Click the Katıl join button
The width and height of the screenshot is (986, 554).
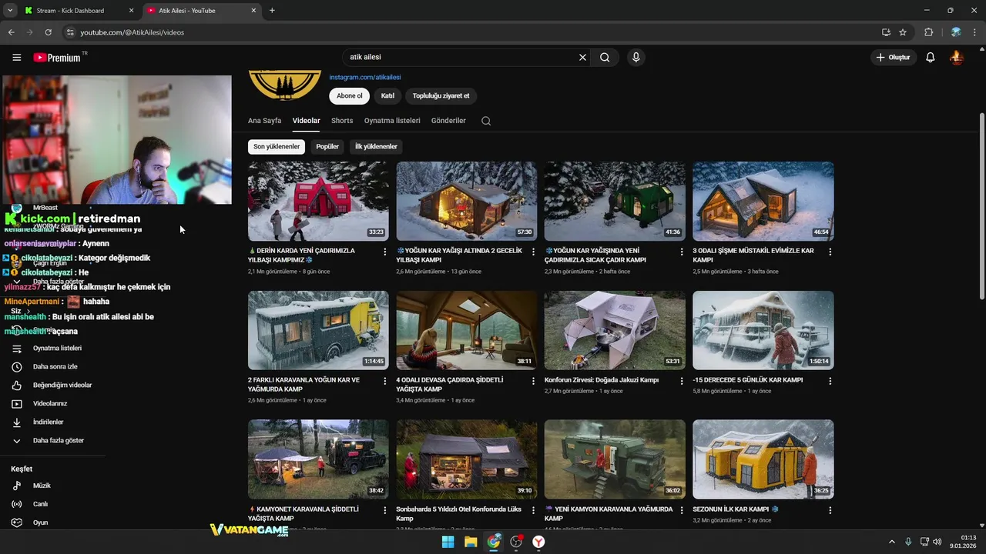[387, 96]
